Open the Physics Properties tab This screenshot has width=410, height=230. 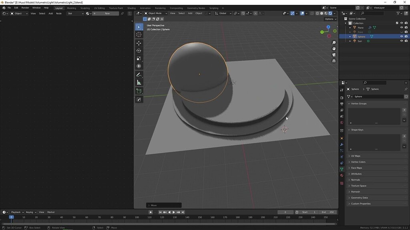(342, 157)
